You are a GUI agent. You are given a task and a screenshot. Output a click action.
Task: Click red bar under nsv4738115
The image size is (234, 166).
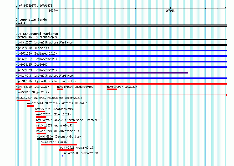click(18, 89)
